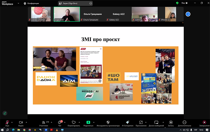The image size is (210, 132).
Task: Open Microsoft Edge from the taskbar
Action: [13, 130]
